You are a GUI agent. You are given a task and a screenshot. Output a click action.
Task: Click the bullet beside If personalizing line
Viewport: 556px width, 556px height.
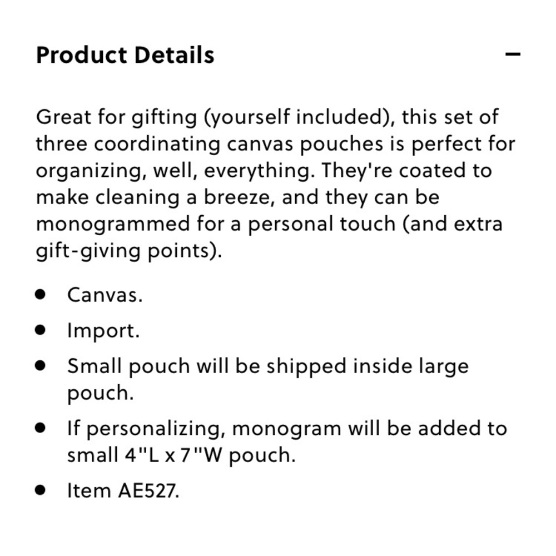[x=41, y=428]
